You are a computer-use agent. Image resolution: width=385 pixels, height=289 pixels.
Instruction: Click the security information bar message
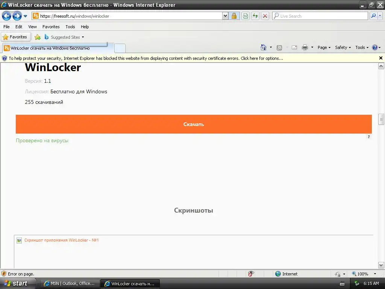tap(146, 58)
